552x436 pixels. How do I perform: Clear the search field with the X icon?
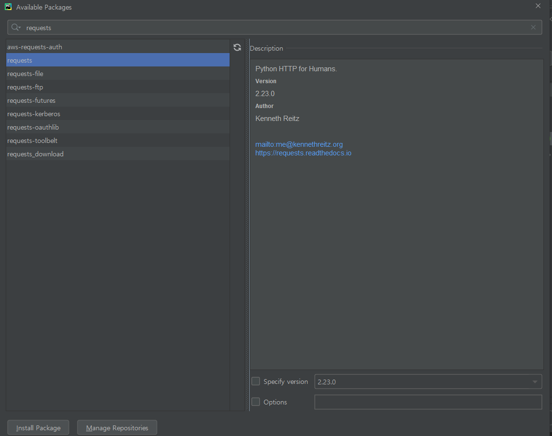pos(533,27)
